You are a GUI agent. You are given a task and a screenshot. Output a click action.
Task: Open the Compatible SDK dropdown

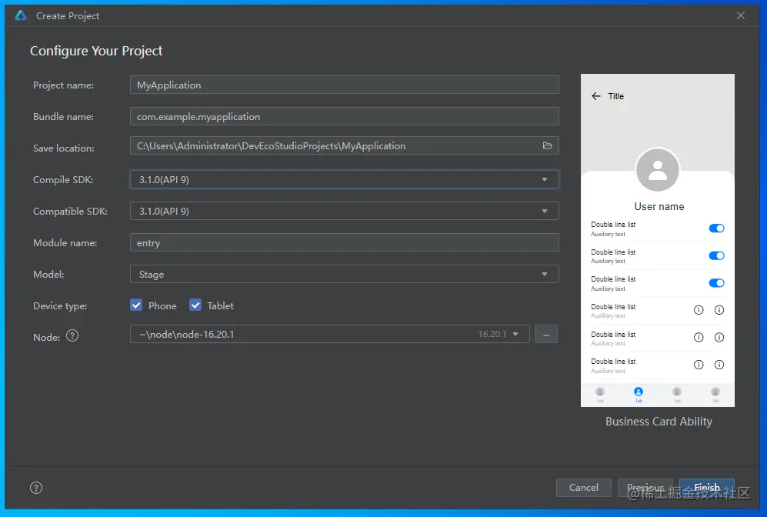pos(345,212)
